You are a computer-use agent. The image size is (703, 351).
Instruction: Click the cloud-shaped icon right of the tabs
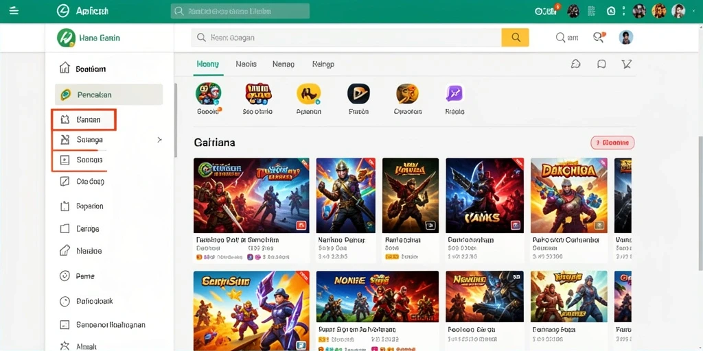(x=576, y=64)
